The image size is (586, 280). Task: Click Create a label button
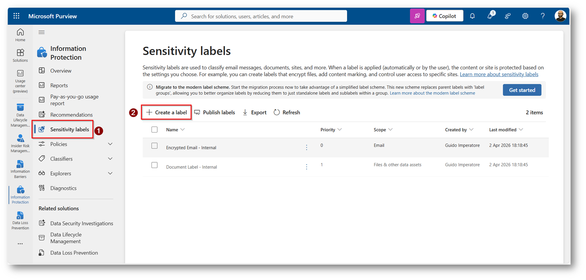click(167, 112)
